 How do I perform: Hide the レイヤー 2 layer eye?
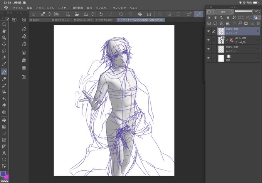(209, 31)
